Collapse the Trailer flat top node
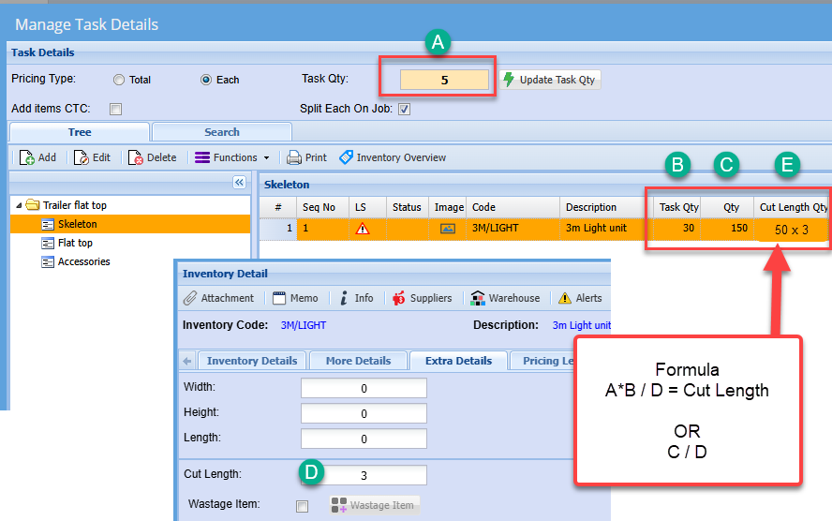The width and height of the screenshot is (832, 521). coord(19,205)
